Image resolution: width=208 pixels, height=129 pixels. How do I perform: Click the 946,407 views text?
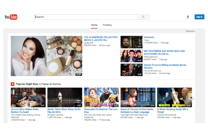(x=150, y=60)
